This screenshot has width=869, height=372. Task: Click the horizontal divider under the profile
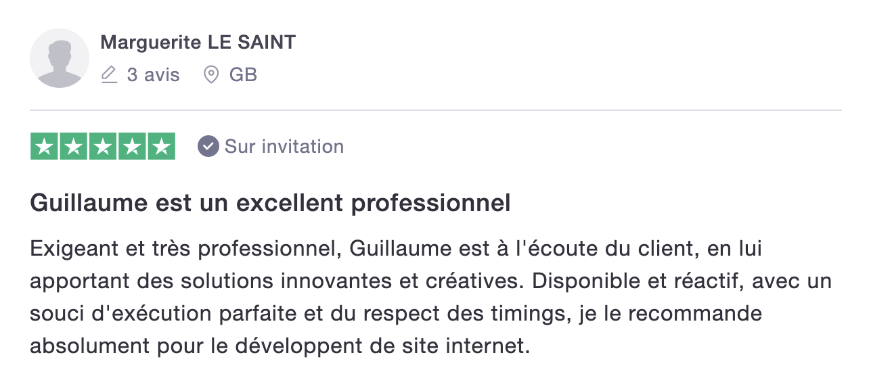[x=436, y=110]
